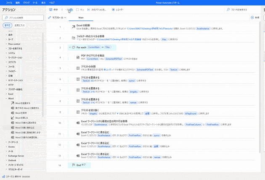The height and width of the screenshot is (180, 265).
Task: Click the ExcelInstance variable in step 1
Action: (203, 29)
